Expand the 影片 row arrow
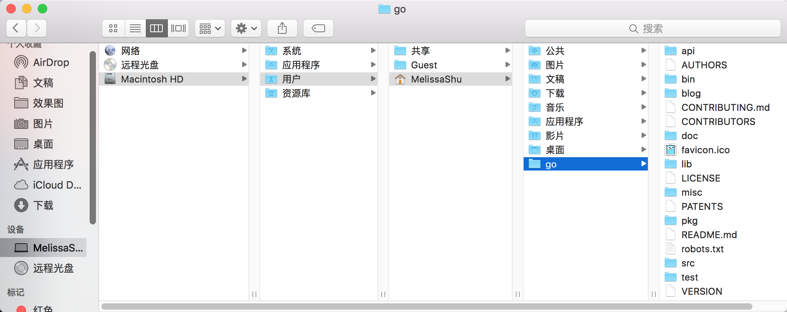The height and width of the screenshot is (312, 787). click(x=644, y=135)
